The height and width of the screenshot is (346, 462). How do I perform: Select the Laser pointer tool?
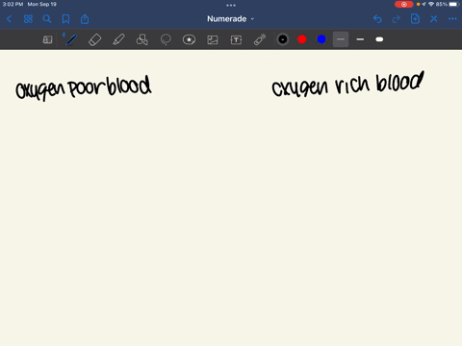click(x=260, y=39)
